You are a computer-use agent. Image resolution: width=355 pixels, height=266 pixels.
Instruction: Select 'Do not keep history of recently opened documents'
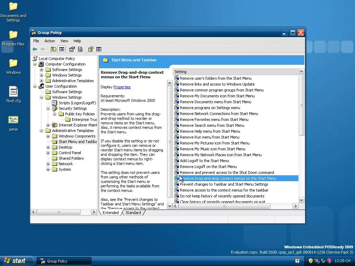[x=222, y=196]
